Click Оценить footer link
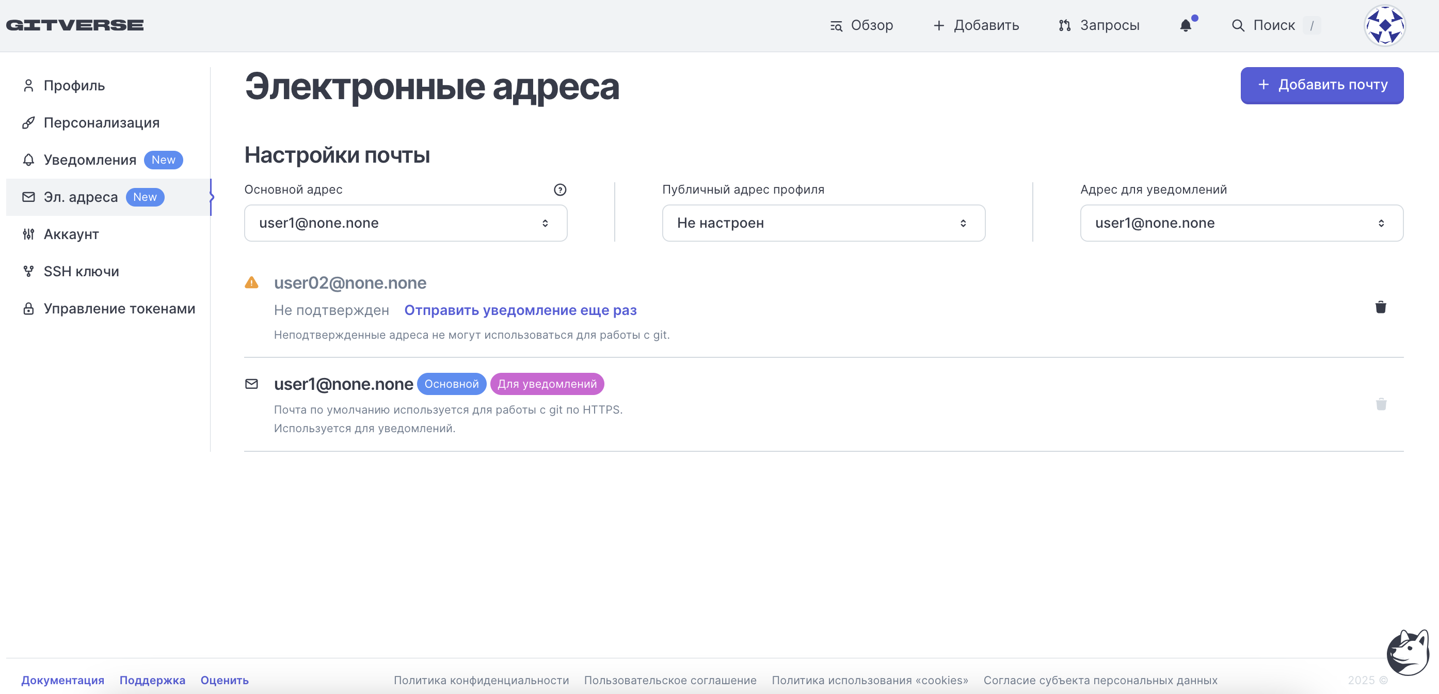This screenshot has width=1439, height=694. coord(225,680)
